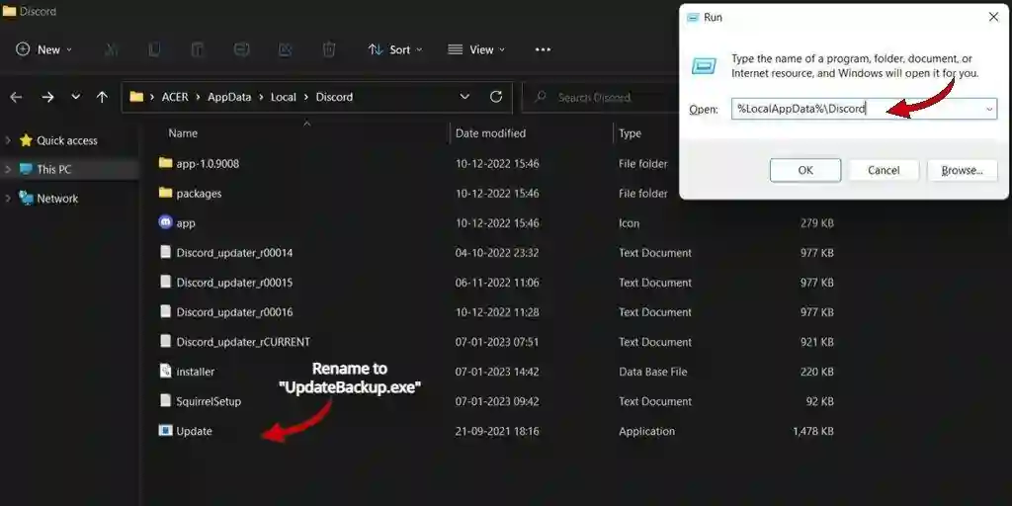Click Cancel in the Run dialog

(884, 170)
